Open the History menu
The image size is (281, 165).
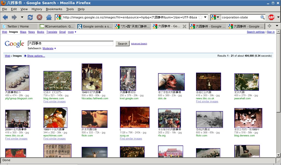[x=37, y=9]
